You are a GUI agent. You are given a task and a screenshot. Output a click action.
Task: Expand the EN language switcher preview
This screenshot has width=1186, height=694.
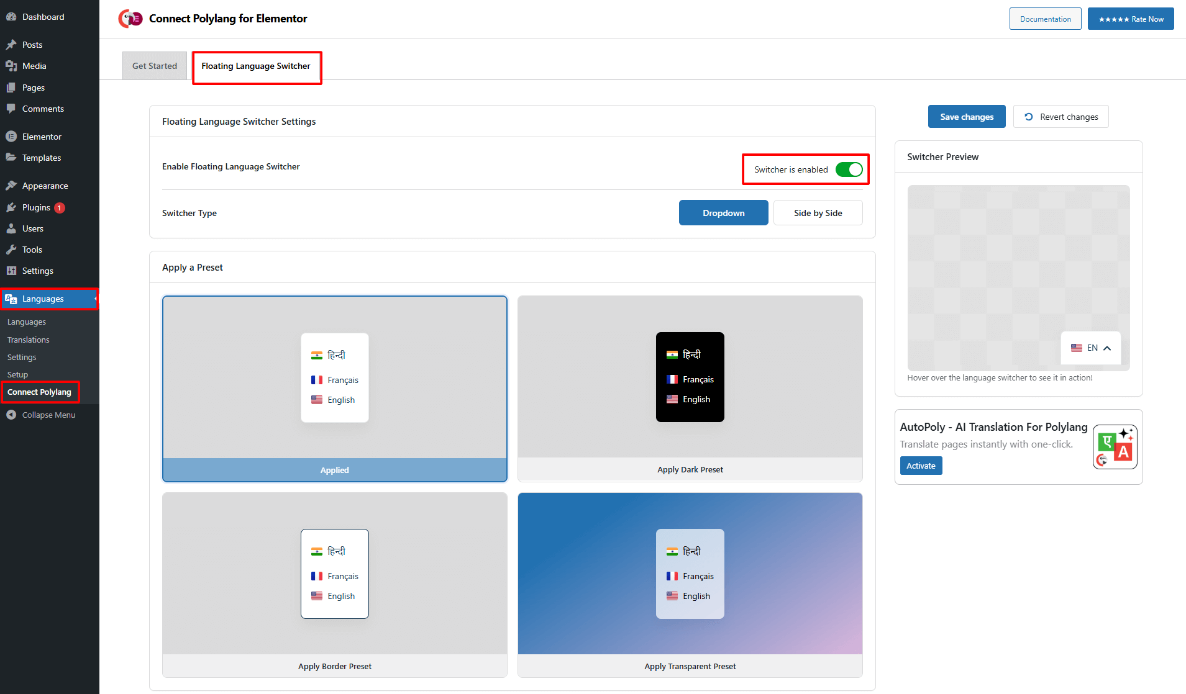click(1091, 348)
